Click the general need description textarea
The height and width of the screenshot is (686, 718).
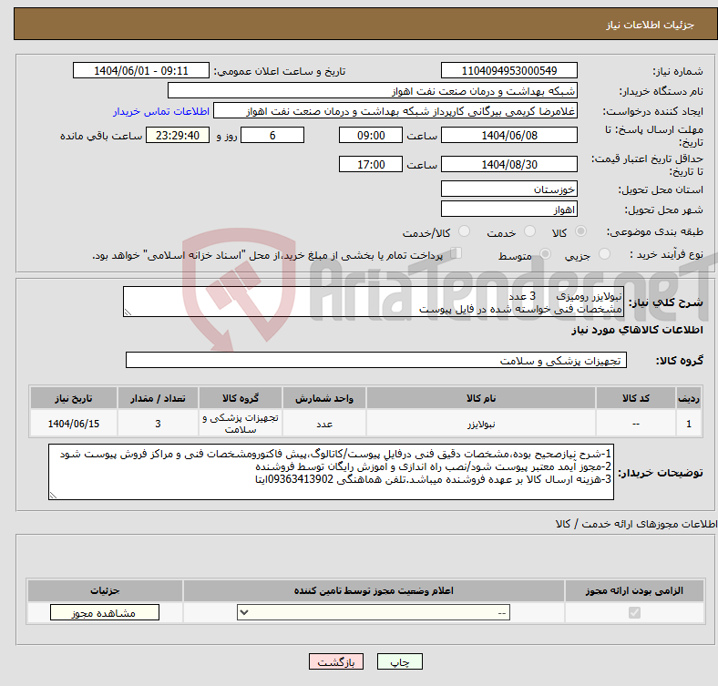pyautogui.click(x=374, y=302)
